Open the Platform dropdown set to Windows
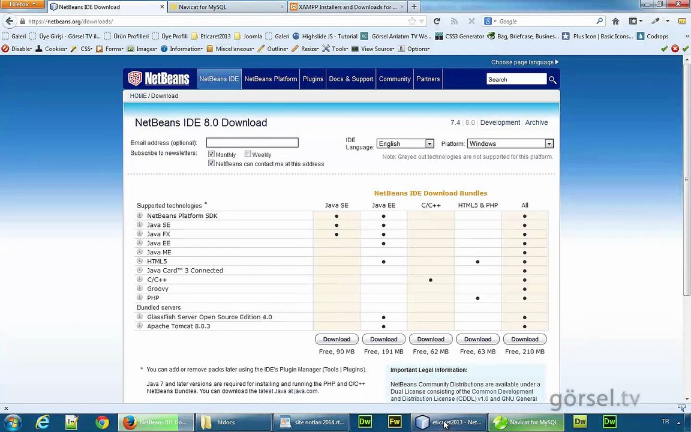The width and height of the screenshot is (691, 432). 510,144
